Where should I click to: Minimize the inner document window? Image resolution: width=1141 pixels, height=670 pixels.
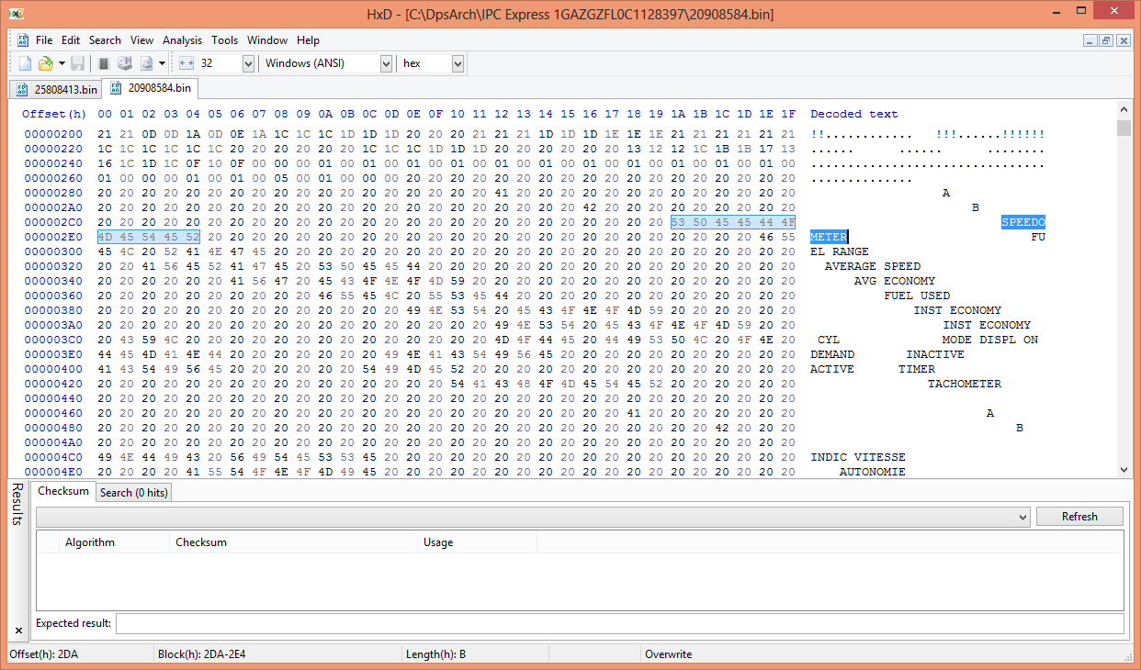[1090, 40]
